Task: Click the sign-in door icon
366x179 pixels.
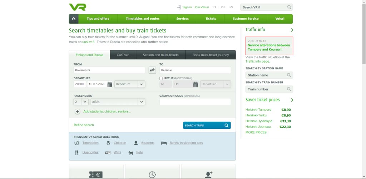Action: 179,7
